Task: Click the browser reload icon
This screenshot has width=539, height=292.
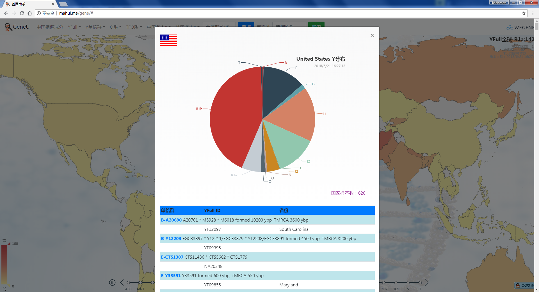Action: click(x=22, y=13)
